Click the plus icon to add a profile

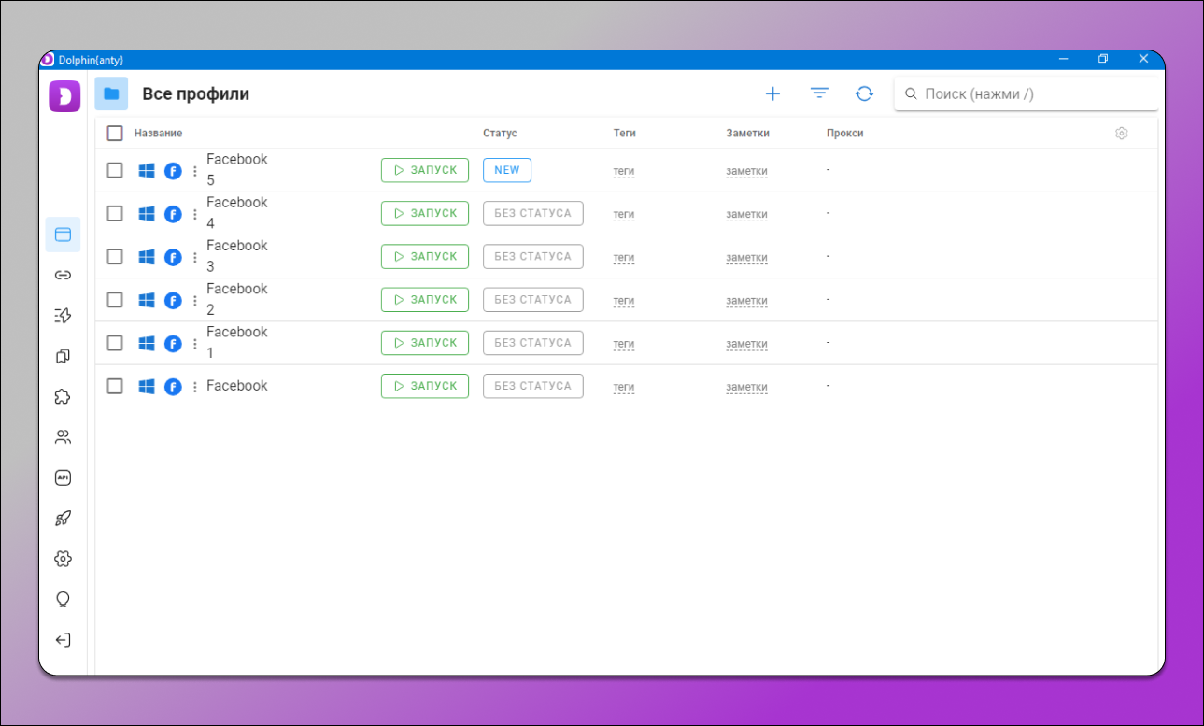[772, 93]
